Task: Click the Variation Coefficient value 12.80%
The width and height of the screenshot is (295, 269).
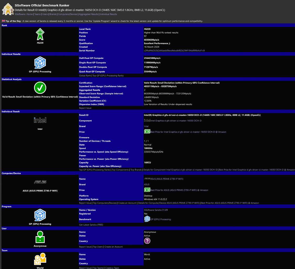Action: pyautogui.click(x=148, y=101)
